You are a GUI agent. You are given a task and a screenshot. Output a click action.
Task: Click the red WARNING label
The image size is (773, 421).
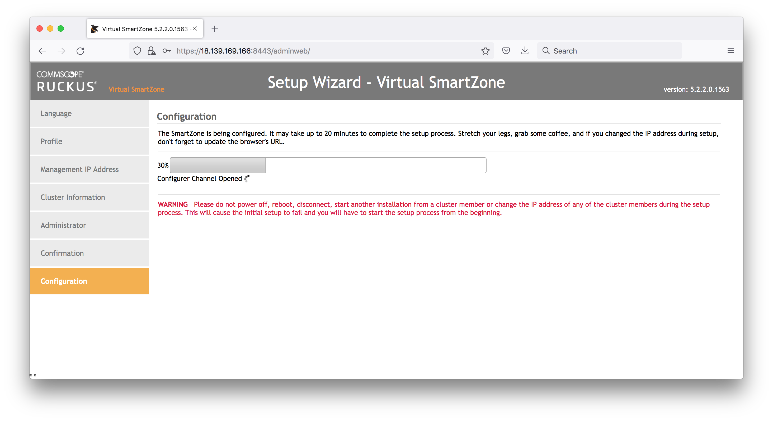pos(173,204)
